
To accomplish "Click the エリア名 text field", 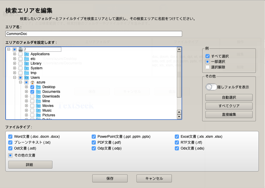I will click(94, 34).
